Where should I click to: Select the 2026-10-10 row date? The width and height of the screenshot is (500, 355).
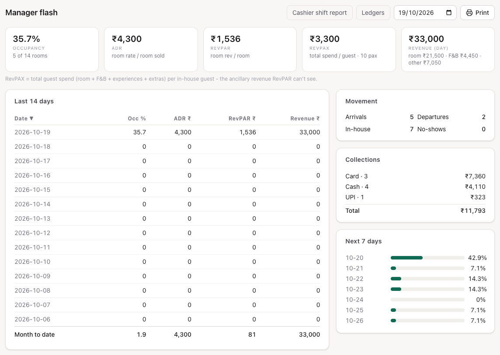pyautogui.click(x=32, y=262)
